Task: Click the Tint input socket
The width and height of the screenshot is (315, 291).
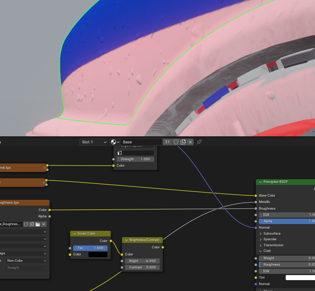Action: [256, 278]
